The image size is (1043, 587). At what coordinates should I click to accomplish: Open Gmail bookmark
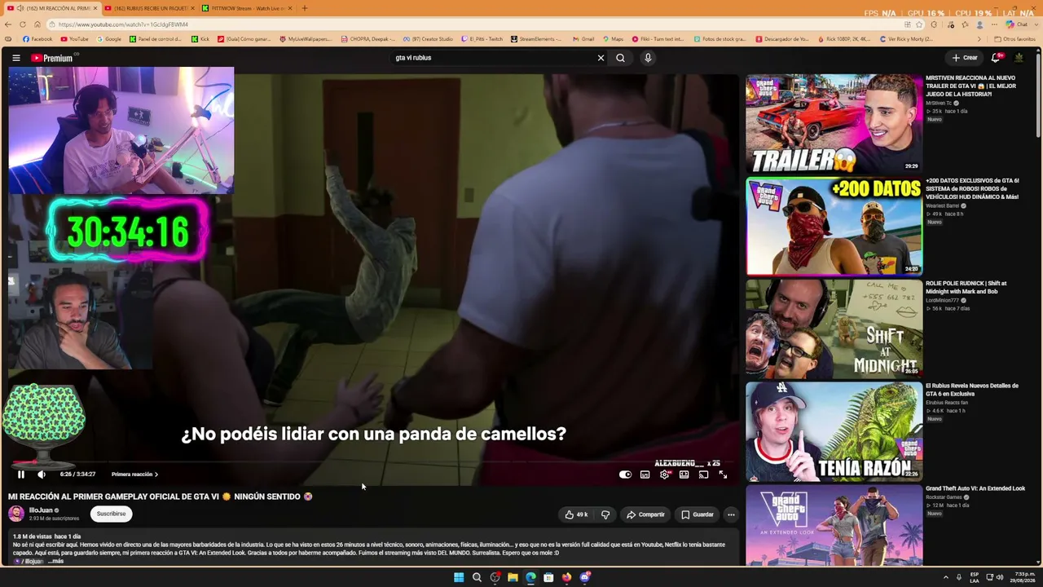pyautogui.click(x=583, y=39)
